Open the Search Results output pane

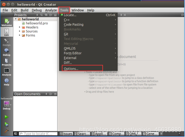click(x=82, y=134)
